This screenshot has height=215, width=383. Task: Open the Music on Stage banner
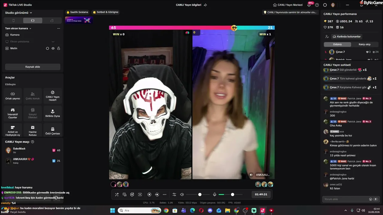coord(79,20)
